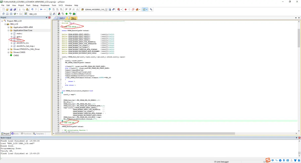
Task: Expand the Application/MDK-ARM folder
Action: (x=8, y=27)
